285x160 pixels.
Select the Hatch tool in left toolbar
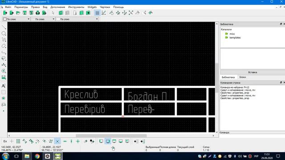tap(4, 92)
